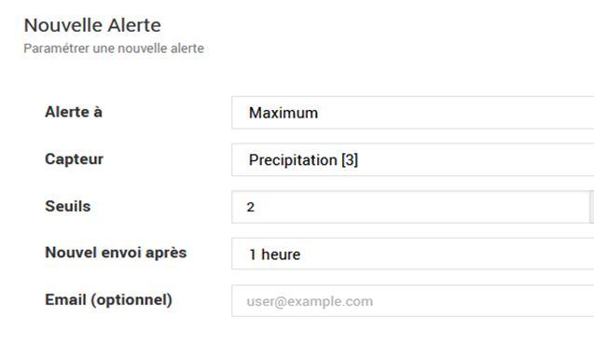Click the 'Seuils' field label
The height and width of the screenshot is (343, 594).
(68, 206)
